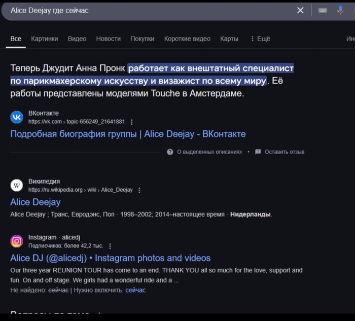The height and width of the screenshot is (321, 355).
Task: Click the search field with Alice Deejay query
Action: [147, 10]
